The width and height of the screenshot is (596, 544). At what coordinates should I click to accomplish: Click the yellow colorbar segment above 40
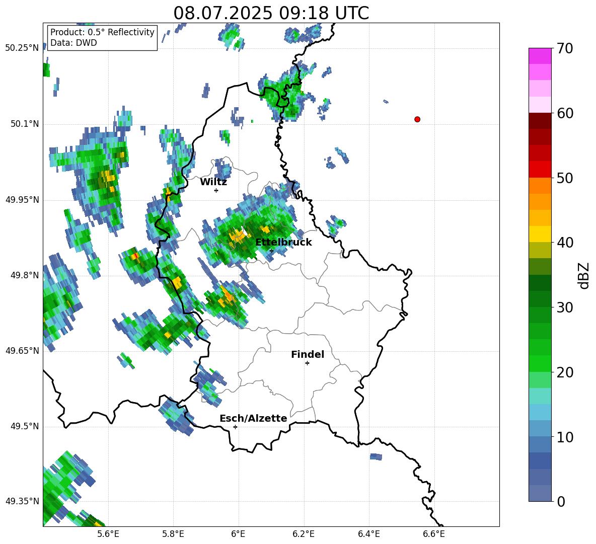click(x=540, y=234)
